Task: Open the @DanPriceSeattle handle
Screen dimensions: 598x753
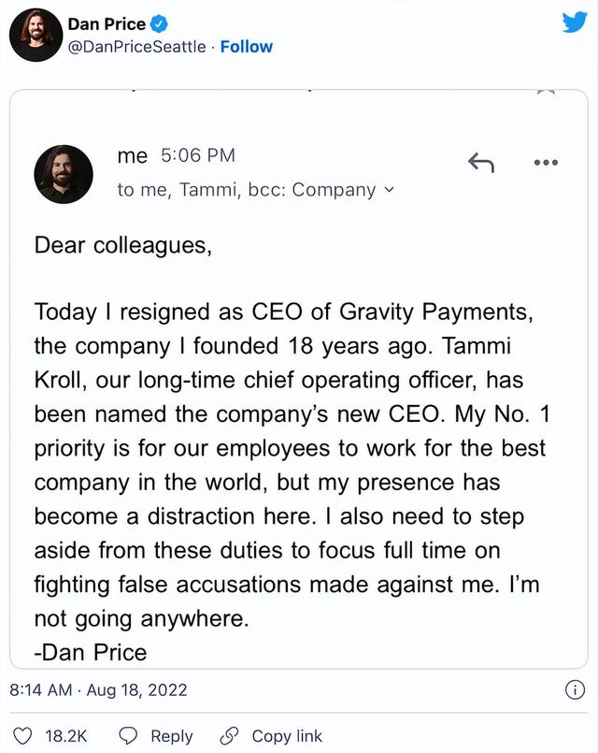Action: 136,47
